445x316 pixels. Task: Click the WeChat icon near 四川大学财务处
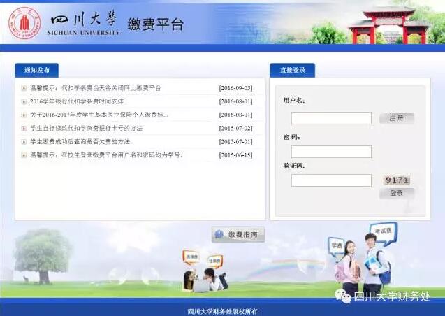(x=342, y=296)
